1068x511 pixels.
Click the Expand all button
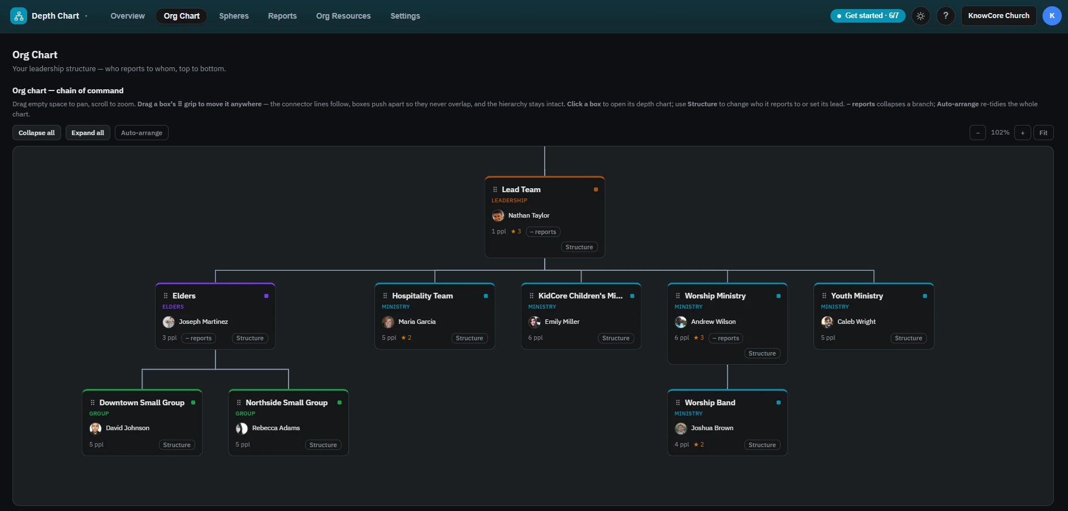coord(88,133)
